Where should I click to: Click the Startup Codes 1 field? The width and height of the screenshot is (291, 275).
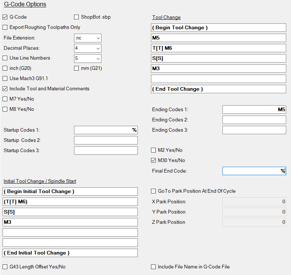click(106, 130)
